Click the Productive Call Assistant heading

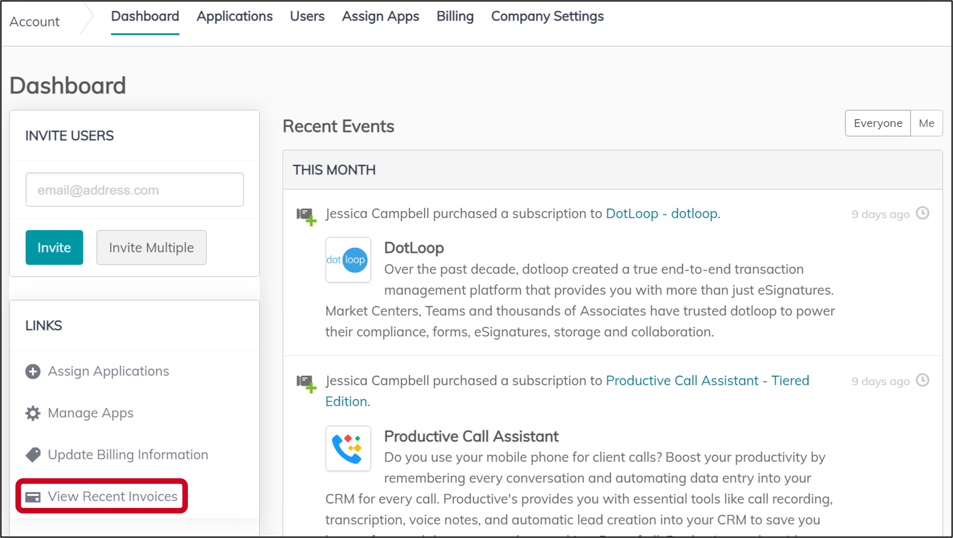tap(471, 436)
